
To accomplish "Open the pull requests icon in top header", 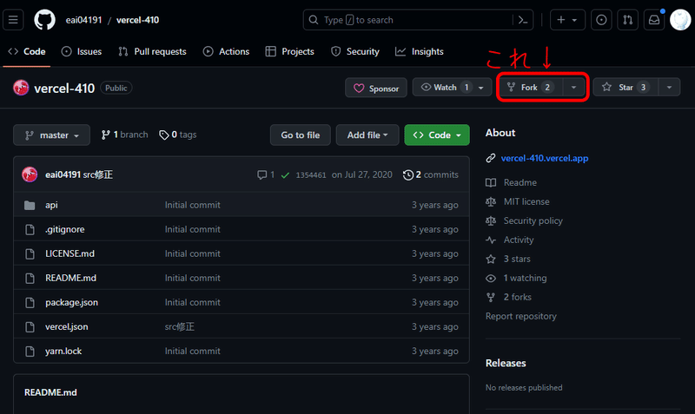I will click(627, 20).
